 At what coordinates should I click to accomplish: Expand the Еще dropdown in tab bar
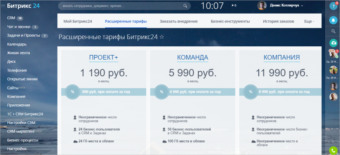(x=309, y=21)
